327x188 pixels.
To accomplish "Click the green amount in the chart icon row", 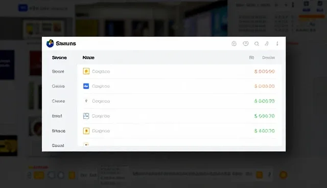I will pos(265,116).
